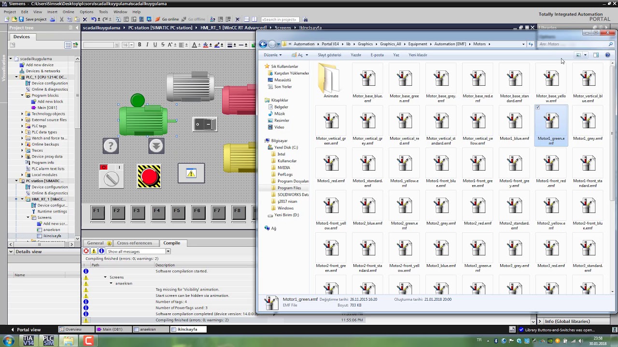Select the red emergency stop button graphic
Image resolution: width=618 pixels, height=347 pixels.
149,176
